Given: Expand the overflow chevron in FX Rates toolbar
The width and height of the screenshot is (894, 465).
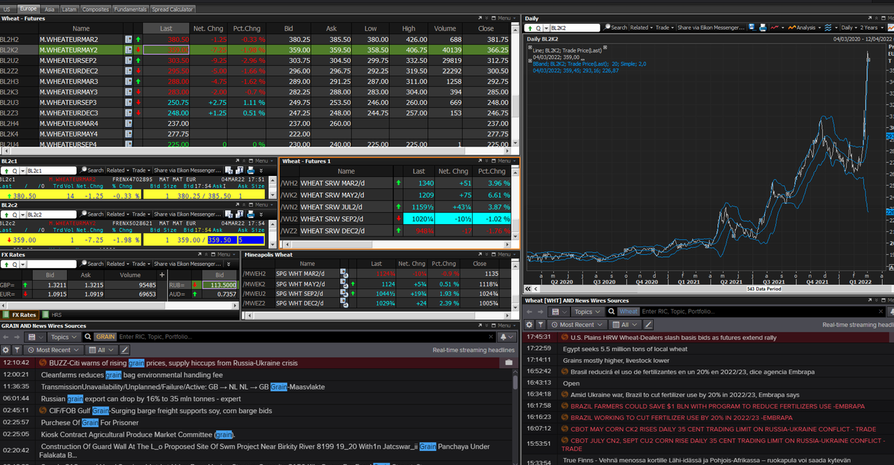Looking at the screenshot, I should [x=228, y=264].
